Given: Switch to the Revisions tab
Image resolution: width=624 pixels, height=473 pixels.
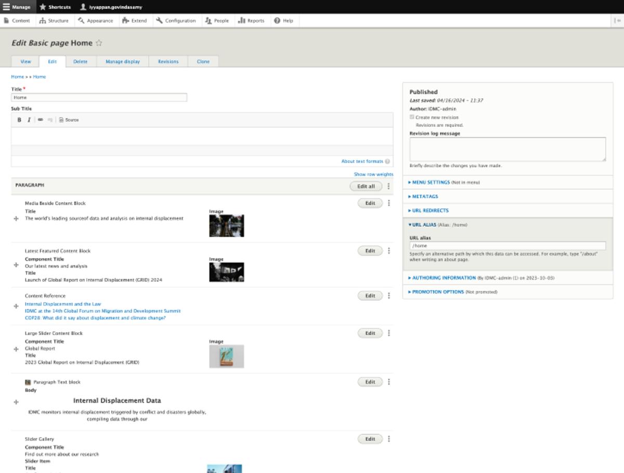Looking at the screenshot, I should [x=168, y=61].
